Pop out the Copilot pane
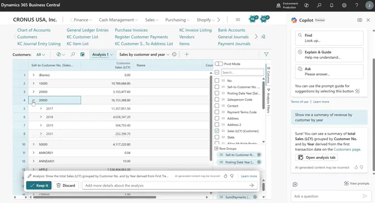 [x=360, y=20]
